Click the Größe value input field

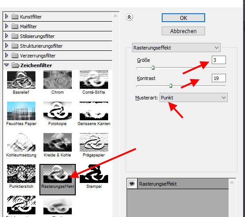click(x=218, y=60)
